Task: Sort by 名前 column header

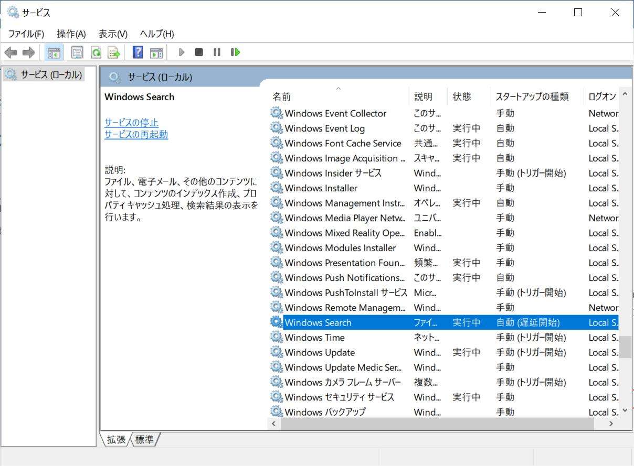Action: click(339, 96)
